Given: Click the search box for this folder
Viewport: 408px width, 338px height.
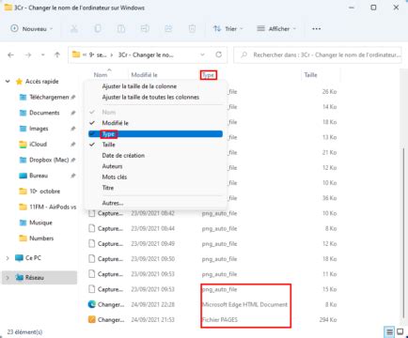Looking at the screenshot, I should click(318, 55).
